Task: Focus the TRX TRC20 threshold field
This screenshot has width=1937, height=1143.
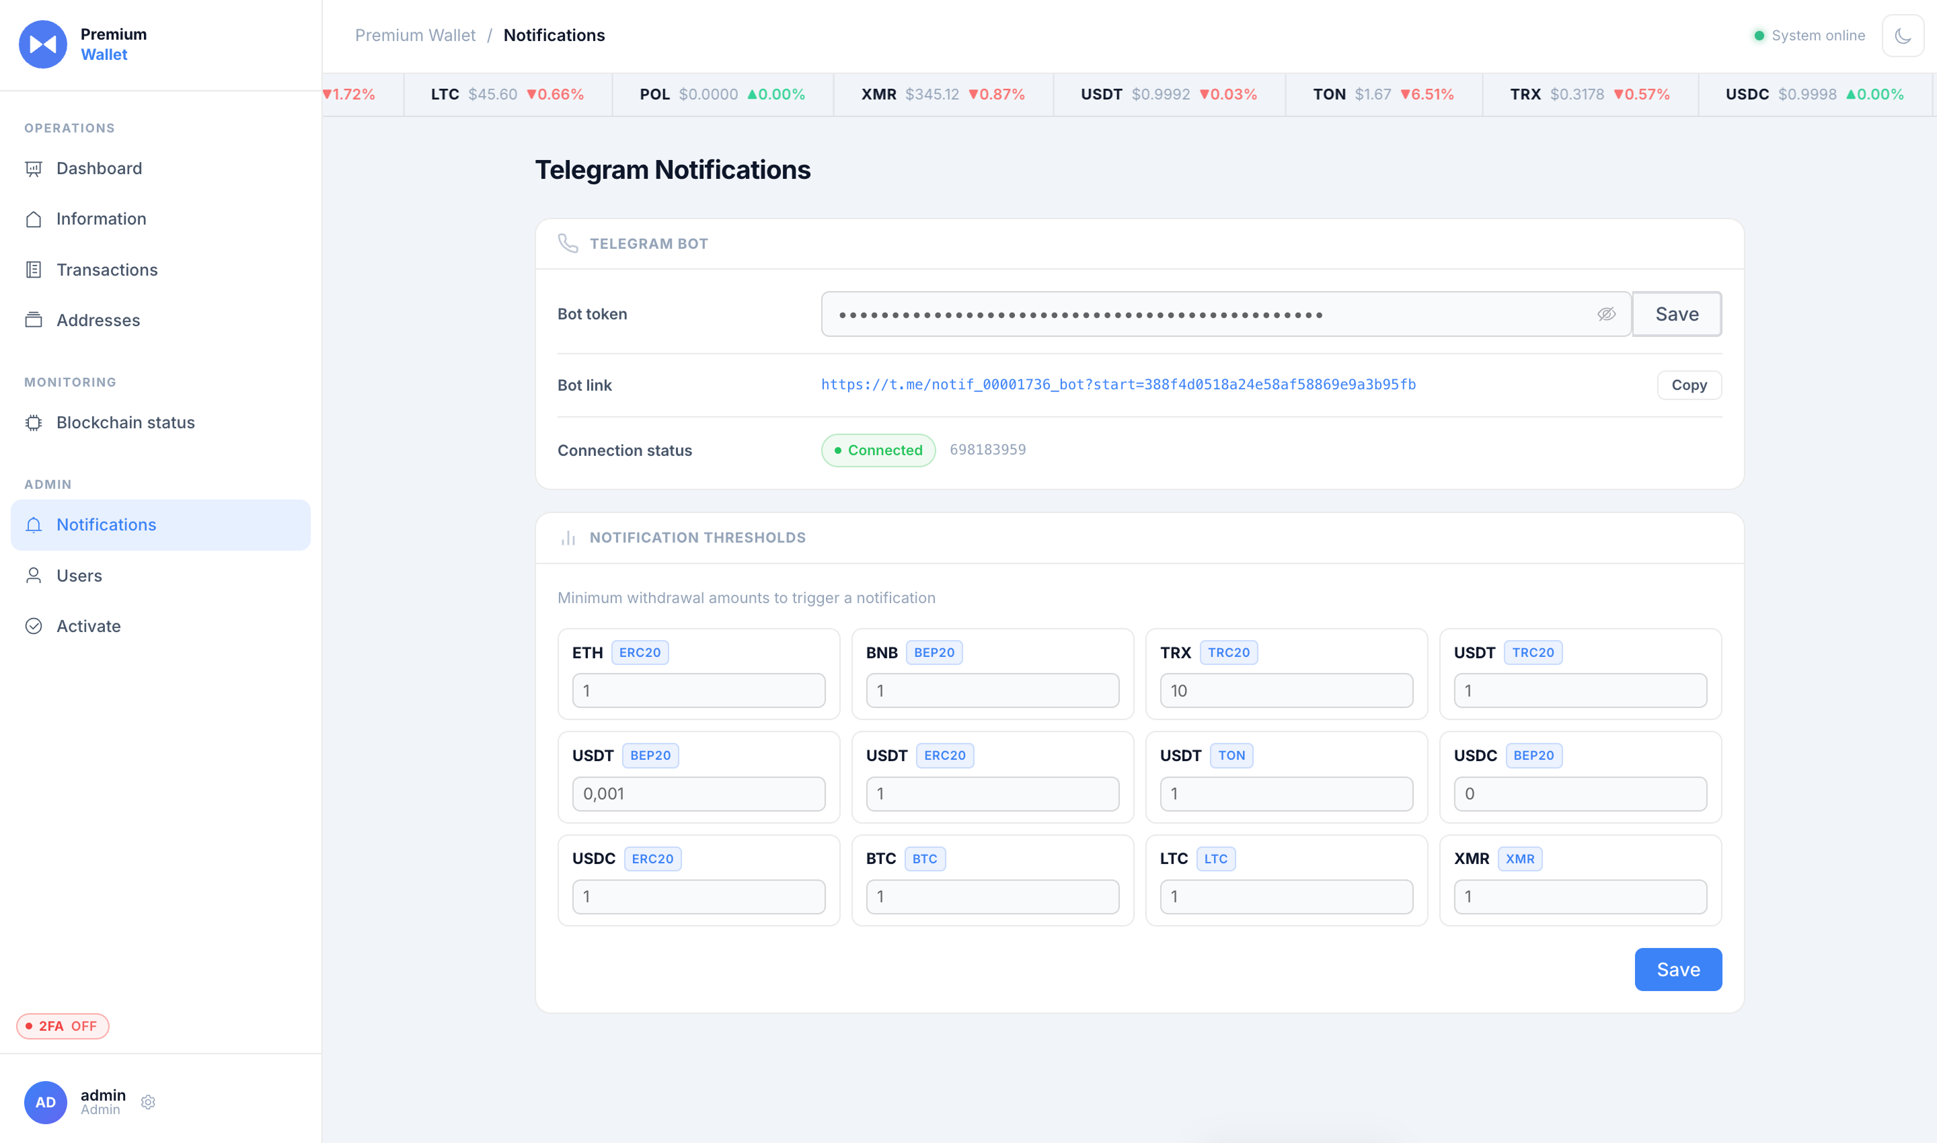Action: tap(1286, 691)
